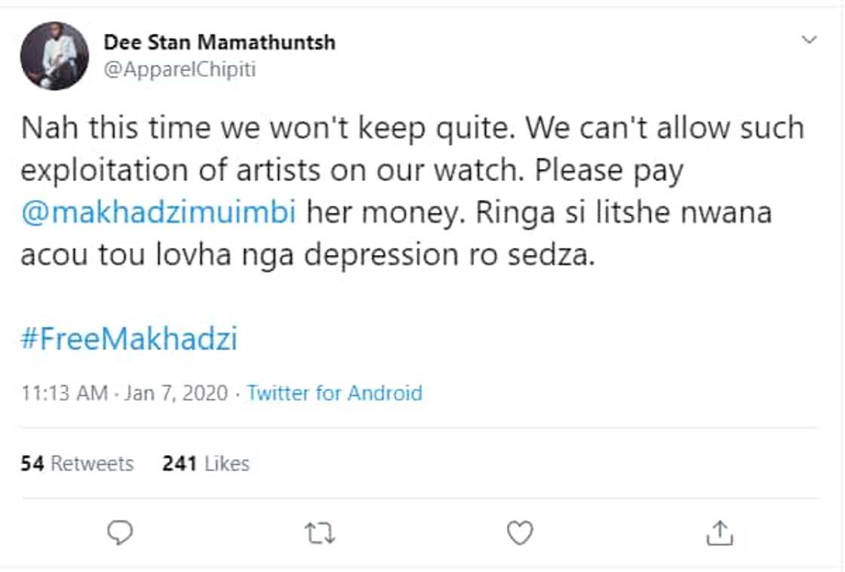Like the tweet with heart icon

point(520,534)
